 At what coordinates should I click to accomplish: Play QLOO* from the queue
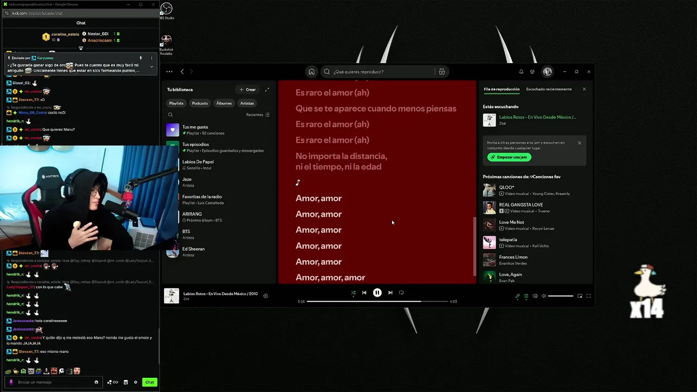tap(535, 190)
